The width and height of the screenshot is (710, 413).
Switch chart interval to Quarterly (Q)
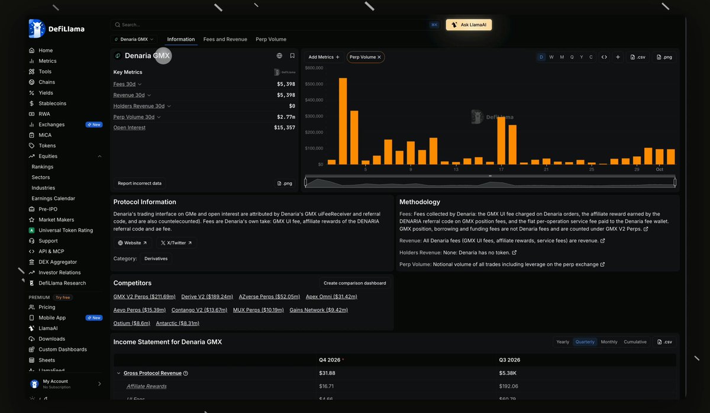pos(572,57)
